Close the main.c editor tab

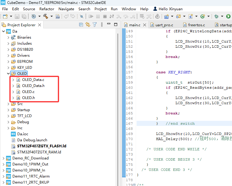tap(144, 25)
